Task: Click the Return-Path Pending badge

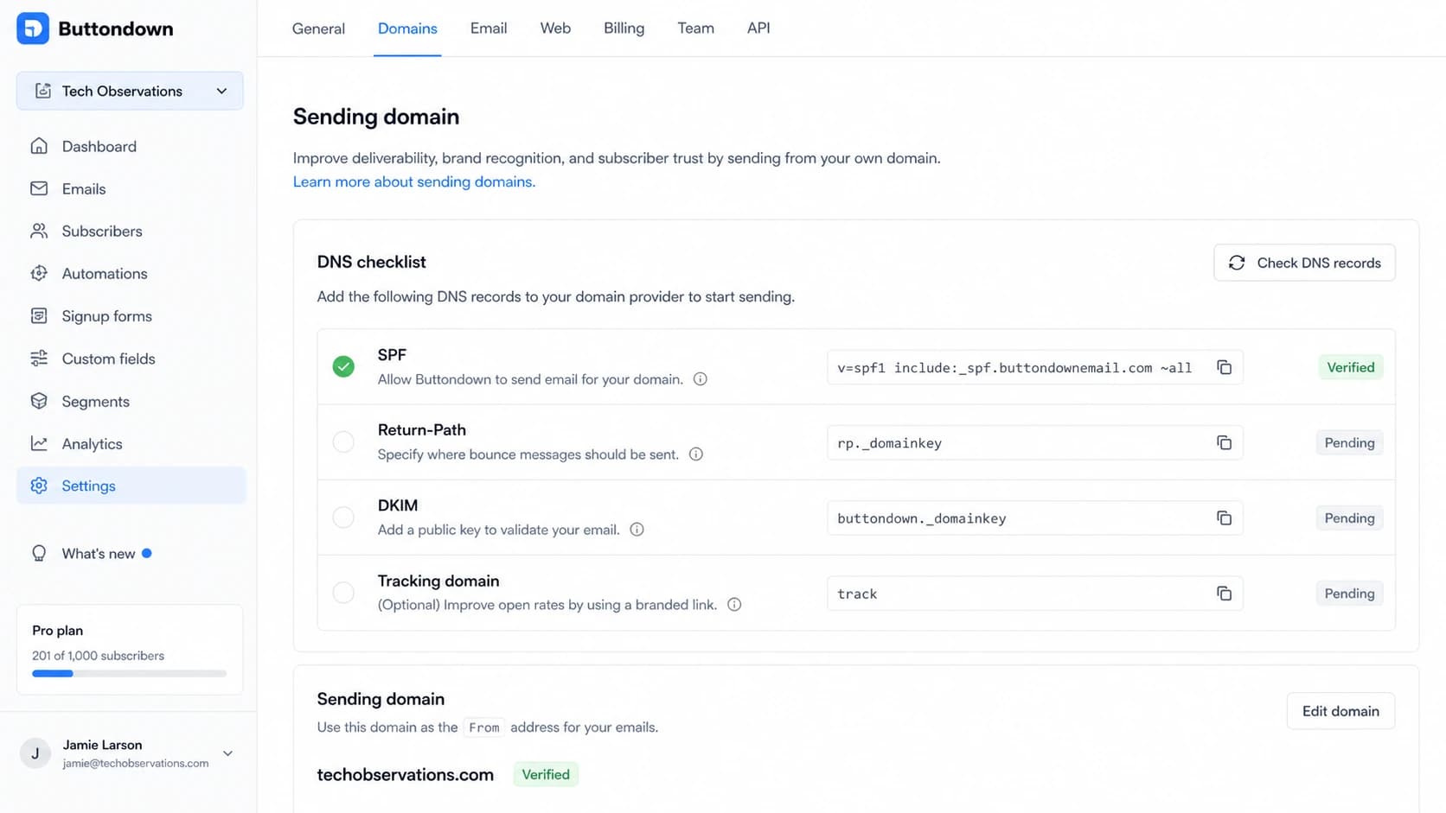Action: tap(1349, 442)
